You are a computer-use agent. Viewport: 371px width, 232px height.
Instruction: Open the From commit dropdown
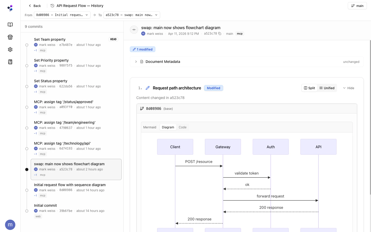pos(62,15)
